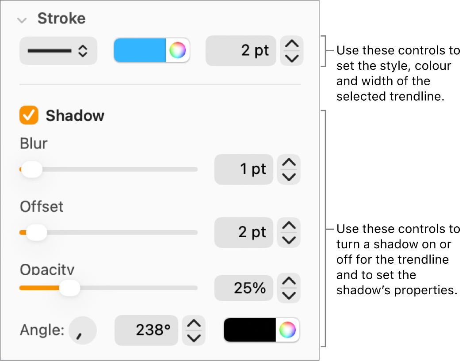Click the 2 pt stroke width field
The height and width of the screenshot is (361, 470).
241,50
